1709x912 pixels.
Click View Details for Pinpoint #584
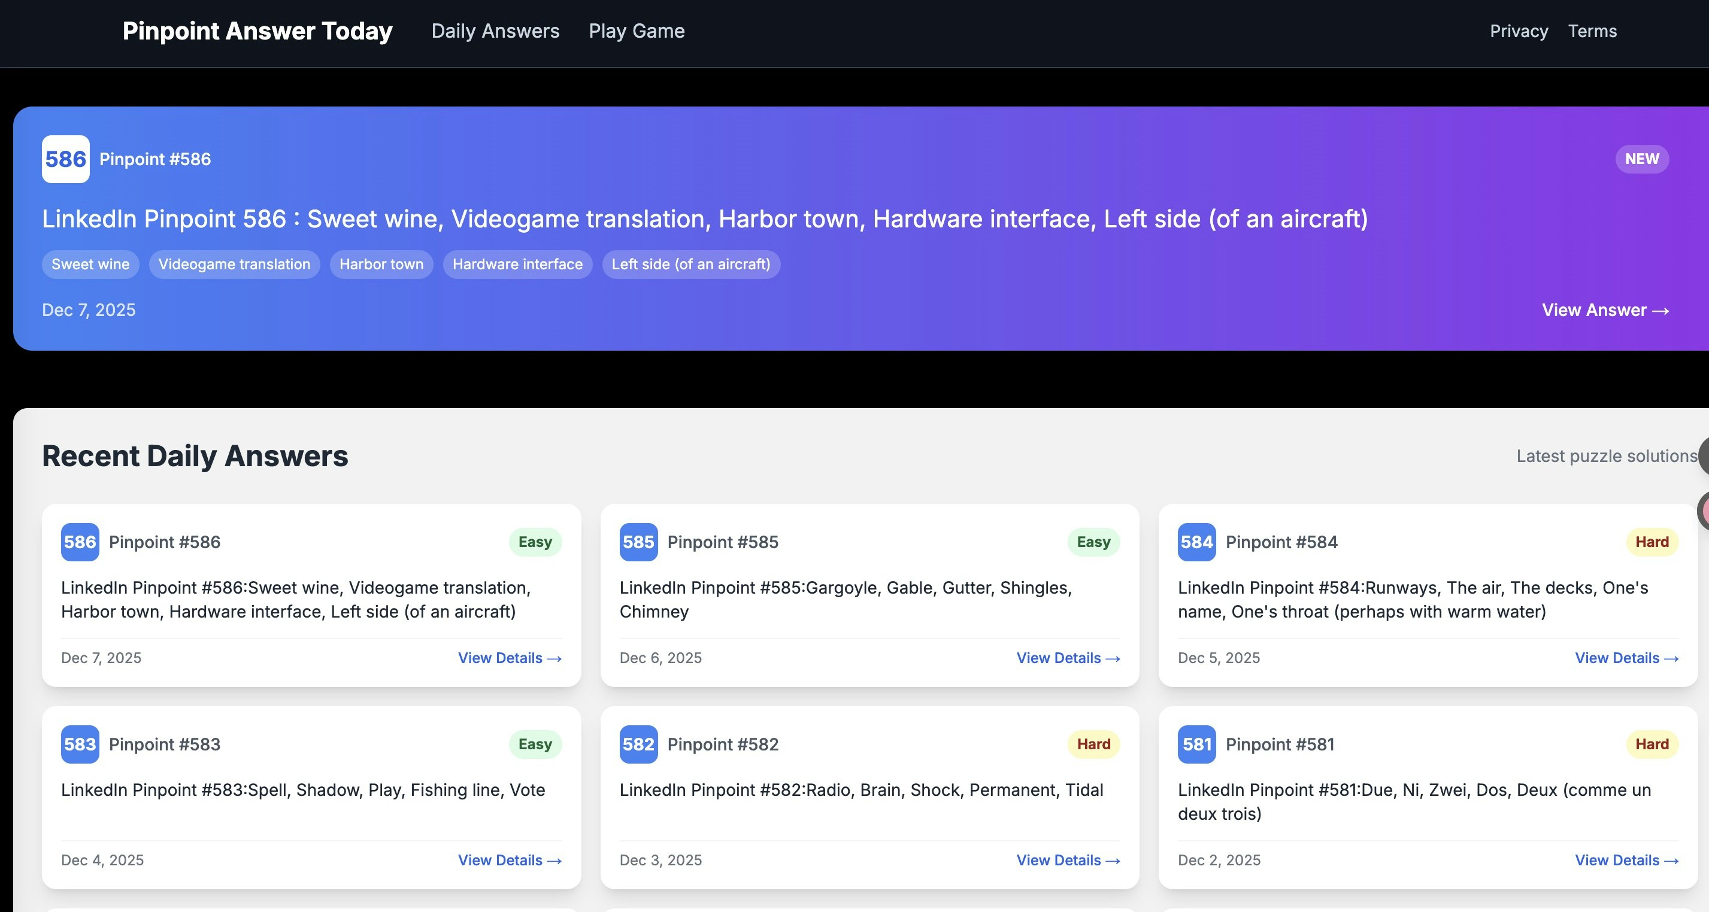point(1626,658)
